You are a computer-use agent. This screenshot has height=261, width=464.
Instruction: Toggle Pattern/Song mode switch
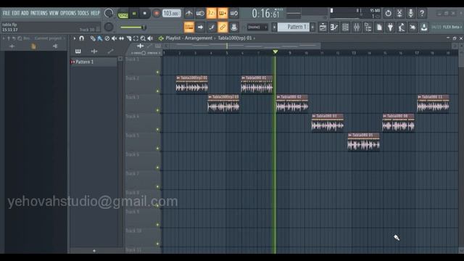tap(123, 14)
